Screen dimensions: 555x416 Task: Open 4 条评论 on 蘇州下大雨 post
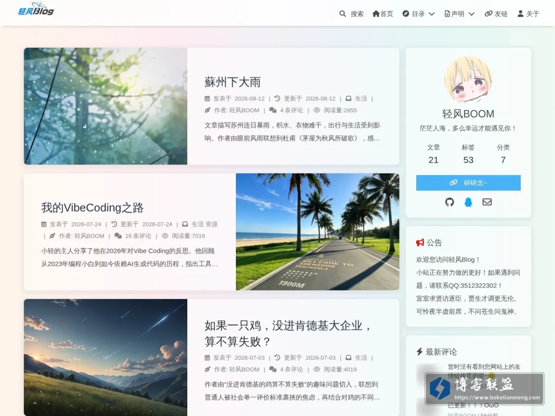(x=291, y=110)
